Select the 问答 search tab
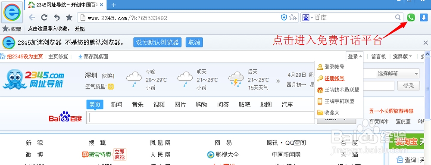 [x=223, y=105]
